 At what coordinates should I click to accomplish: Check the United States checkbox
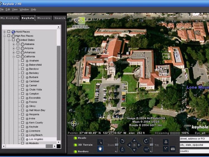coord(13,40)
